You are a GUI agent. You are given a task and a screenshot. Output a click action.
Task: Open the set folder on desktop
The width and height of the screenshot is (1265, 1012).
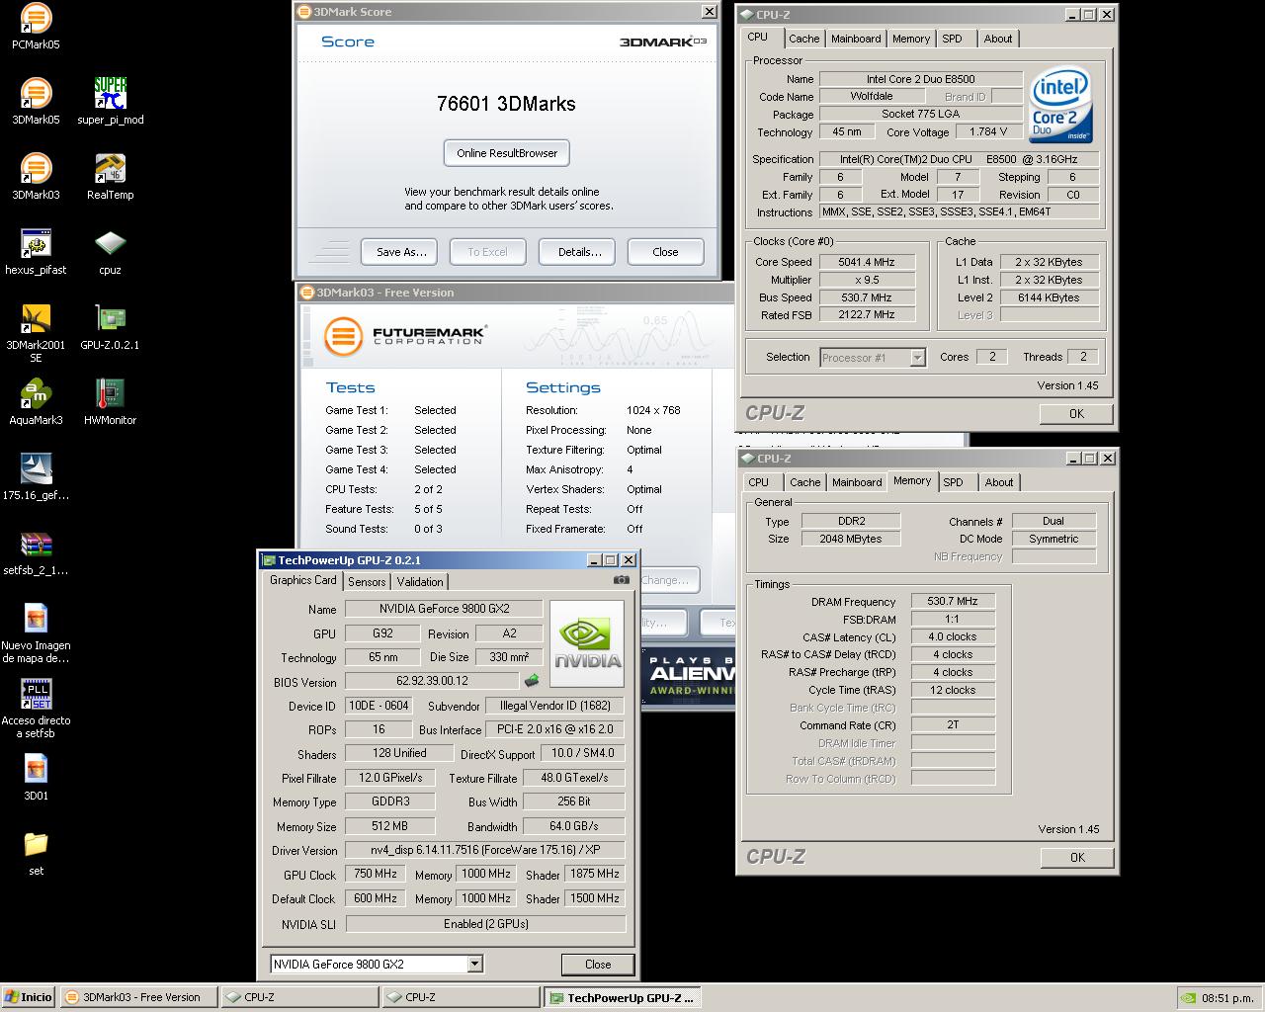click(x=36, y=853)
